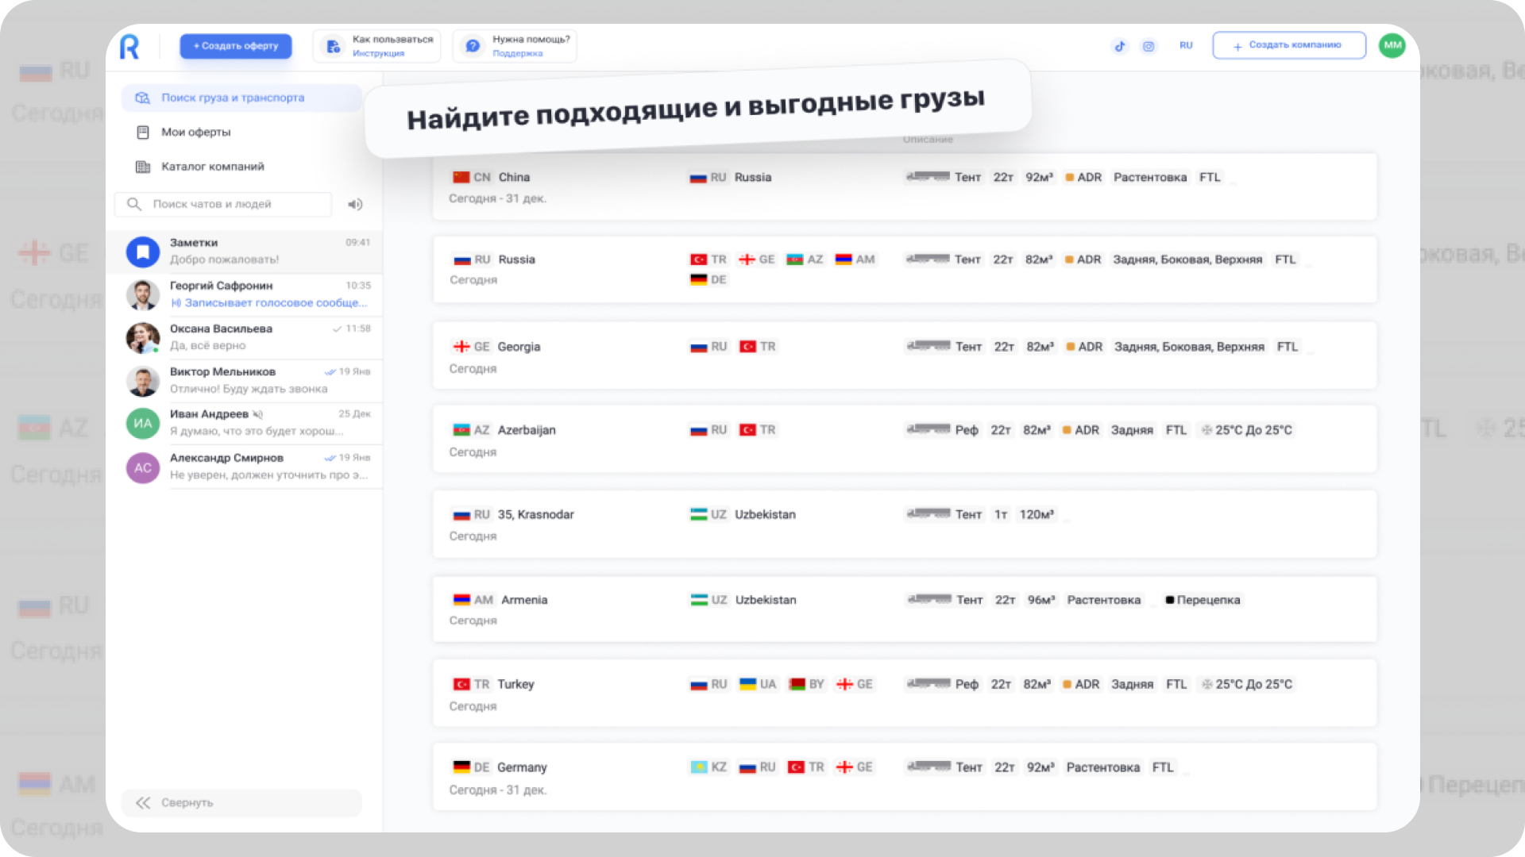Image resolution: width=1525 pixels, height=857 pixels.
Task: Click FTL tag in Germany row
Action: [x=1163, y=767]
